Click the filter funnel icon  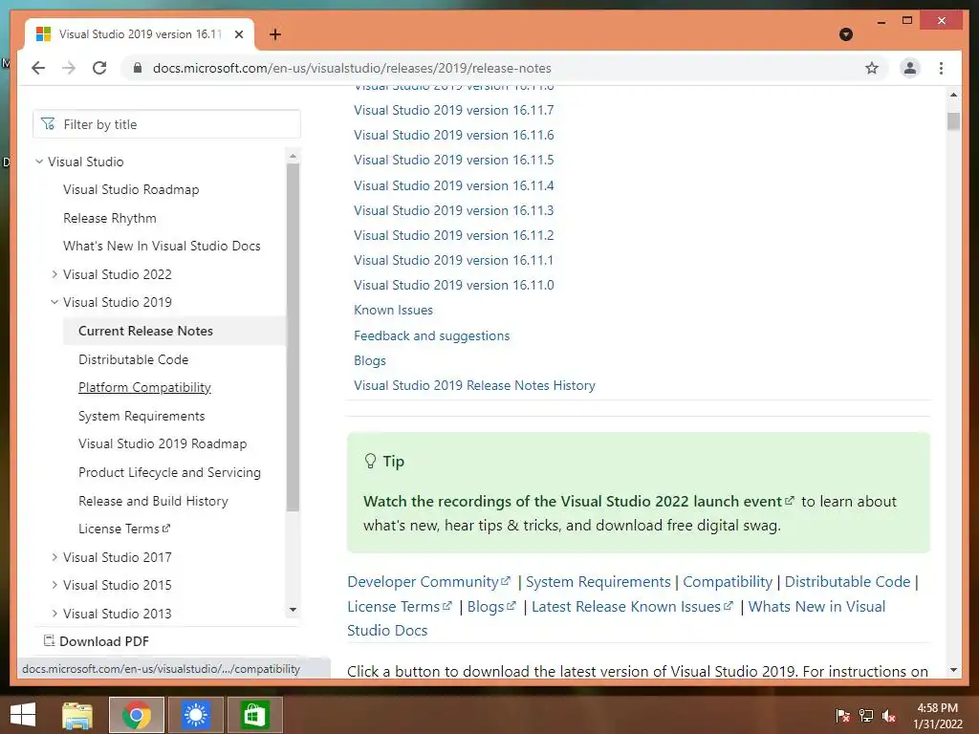48,124
